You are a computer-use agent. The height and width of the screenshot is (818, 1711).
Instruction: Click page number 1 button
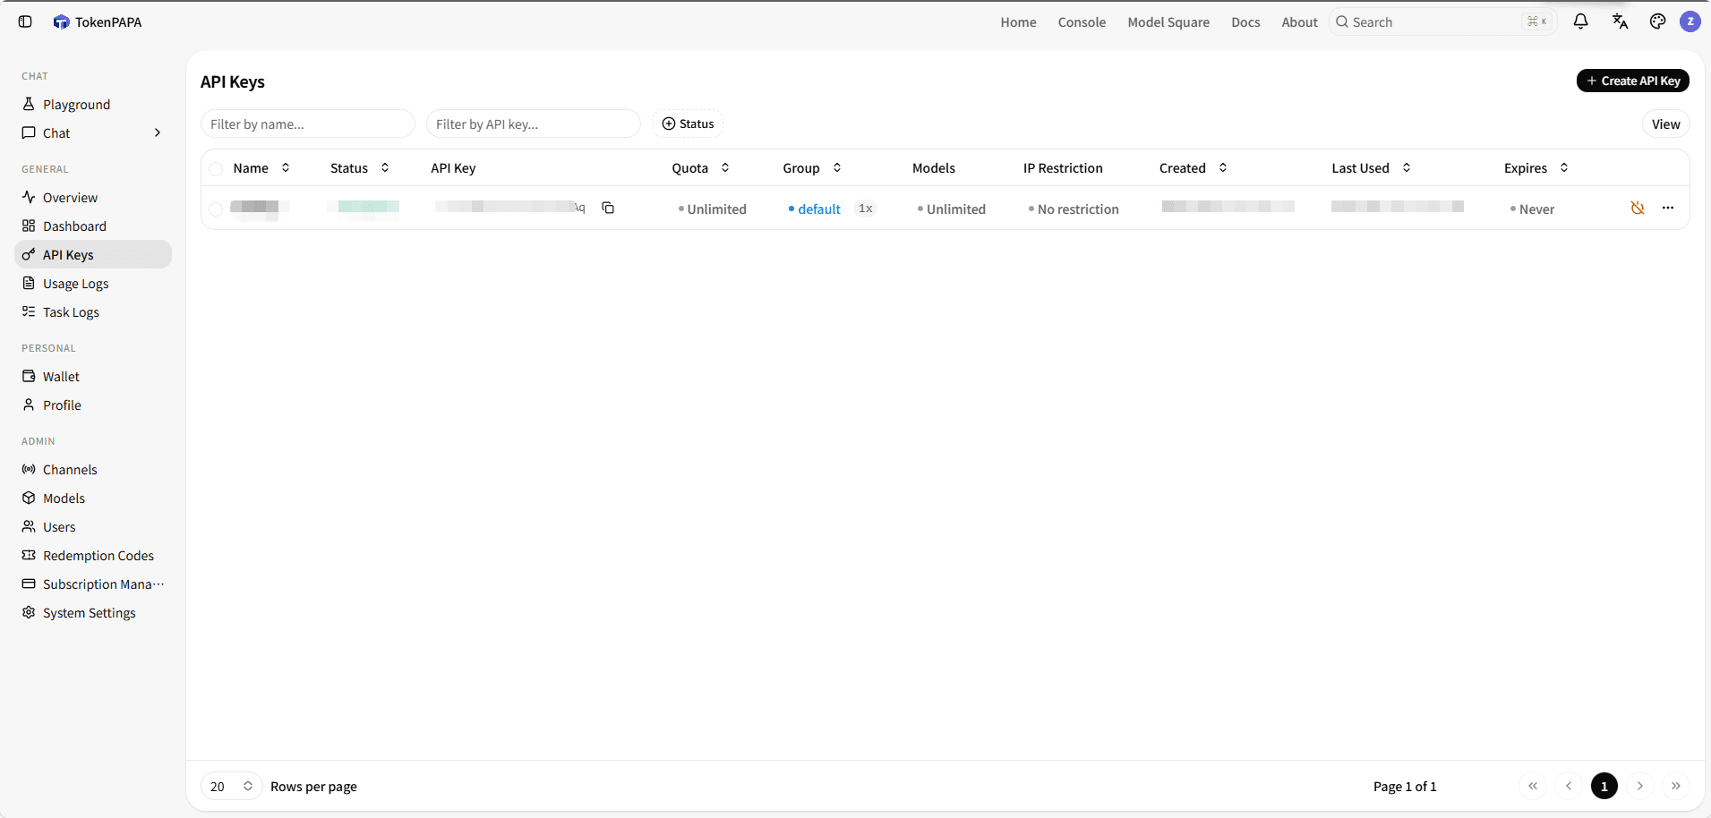coord(1604,786)
